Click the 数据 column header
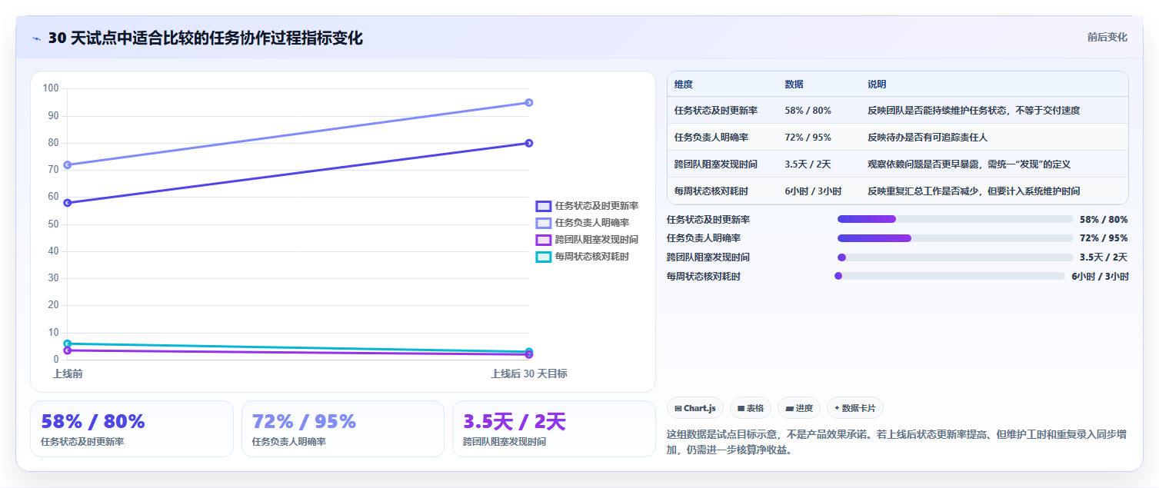The height and width of the screenshot is (488, 1159). click(794, 85)
